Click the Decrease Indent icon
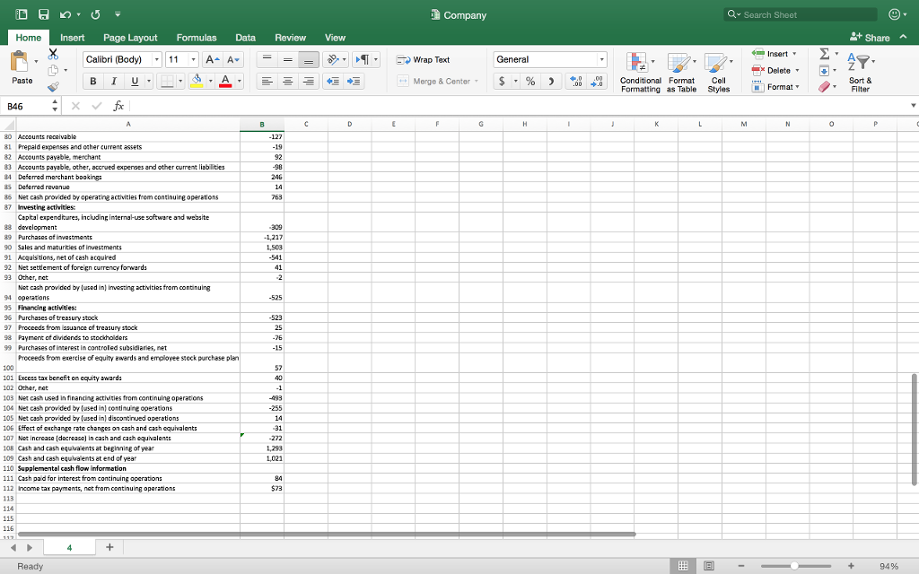919x574 pixels. (333, 81)
